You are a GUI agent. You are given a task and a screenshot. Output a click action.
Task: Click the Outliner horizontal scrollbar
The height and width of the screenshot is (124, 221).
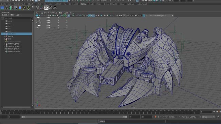tap(17, 107)
